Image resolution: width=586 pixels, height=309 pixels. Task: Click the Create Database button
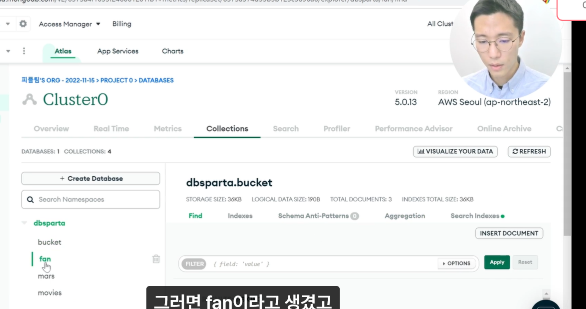click(x=91, y=179)
